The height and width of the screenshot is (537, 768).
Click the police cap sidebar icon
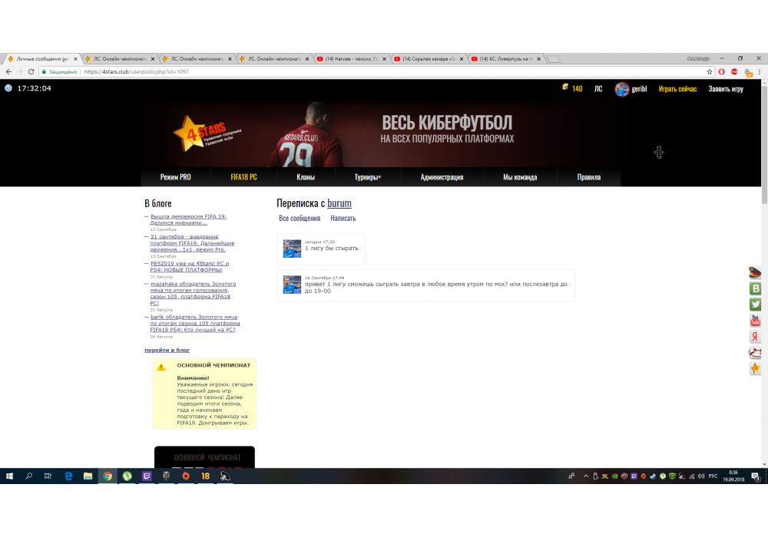755,272
